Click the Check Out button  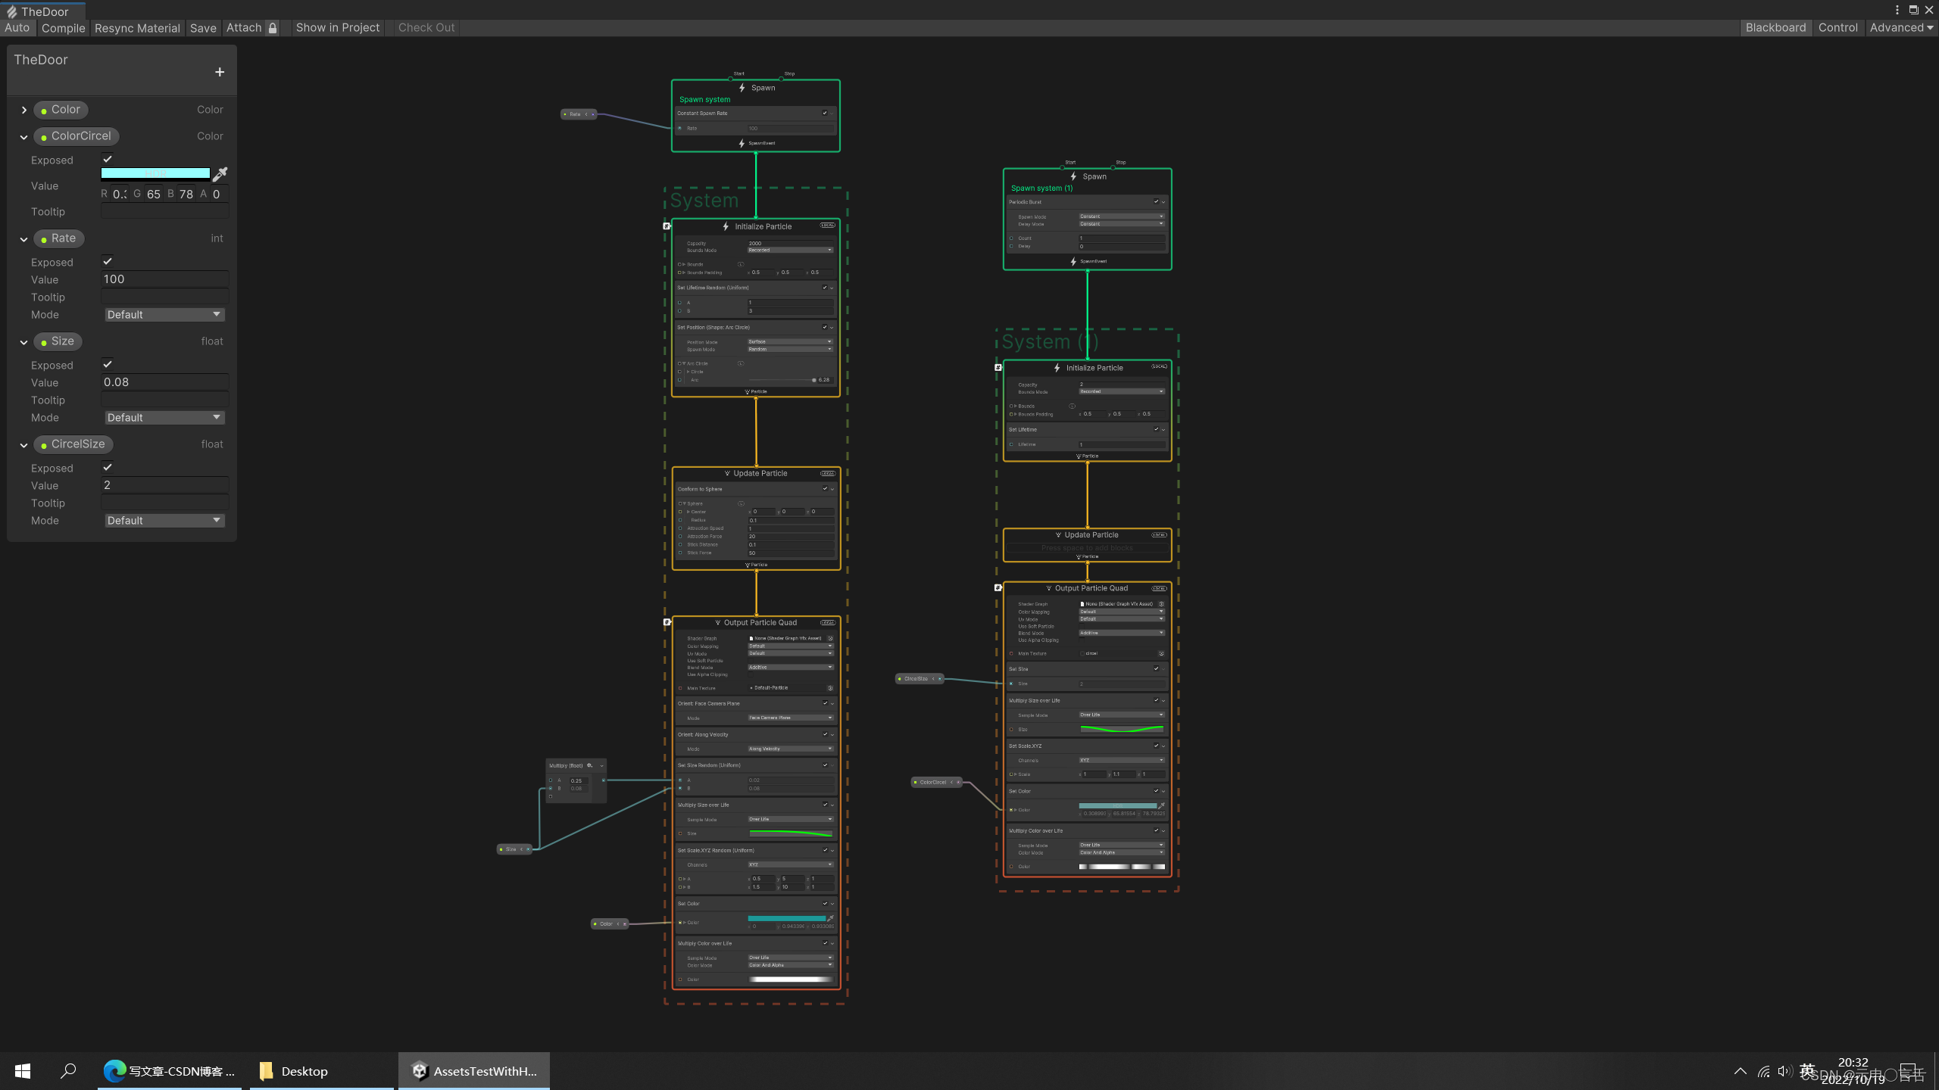click(426, 28)
